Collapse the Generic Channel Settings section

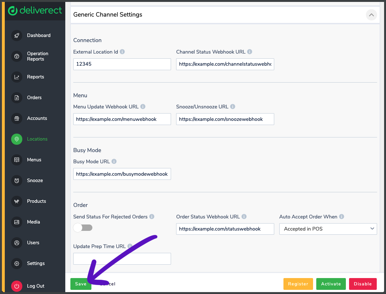click(371, 15)
